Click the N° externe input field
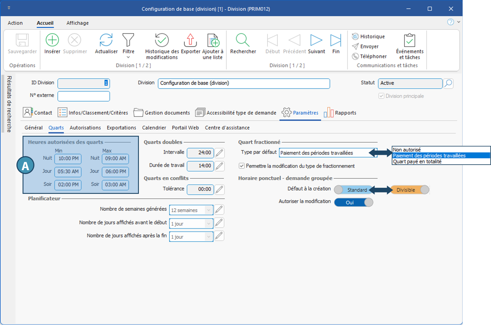Image resolution: width=491 pixels, height=325 pixels. pyautogui.click(x=84, y=96)
